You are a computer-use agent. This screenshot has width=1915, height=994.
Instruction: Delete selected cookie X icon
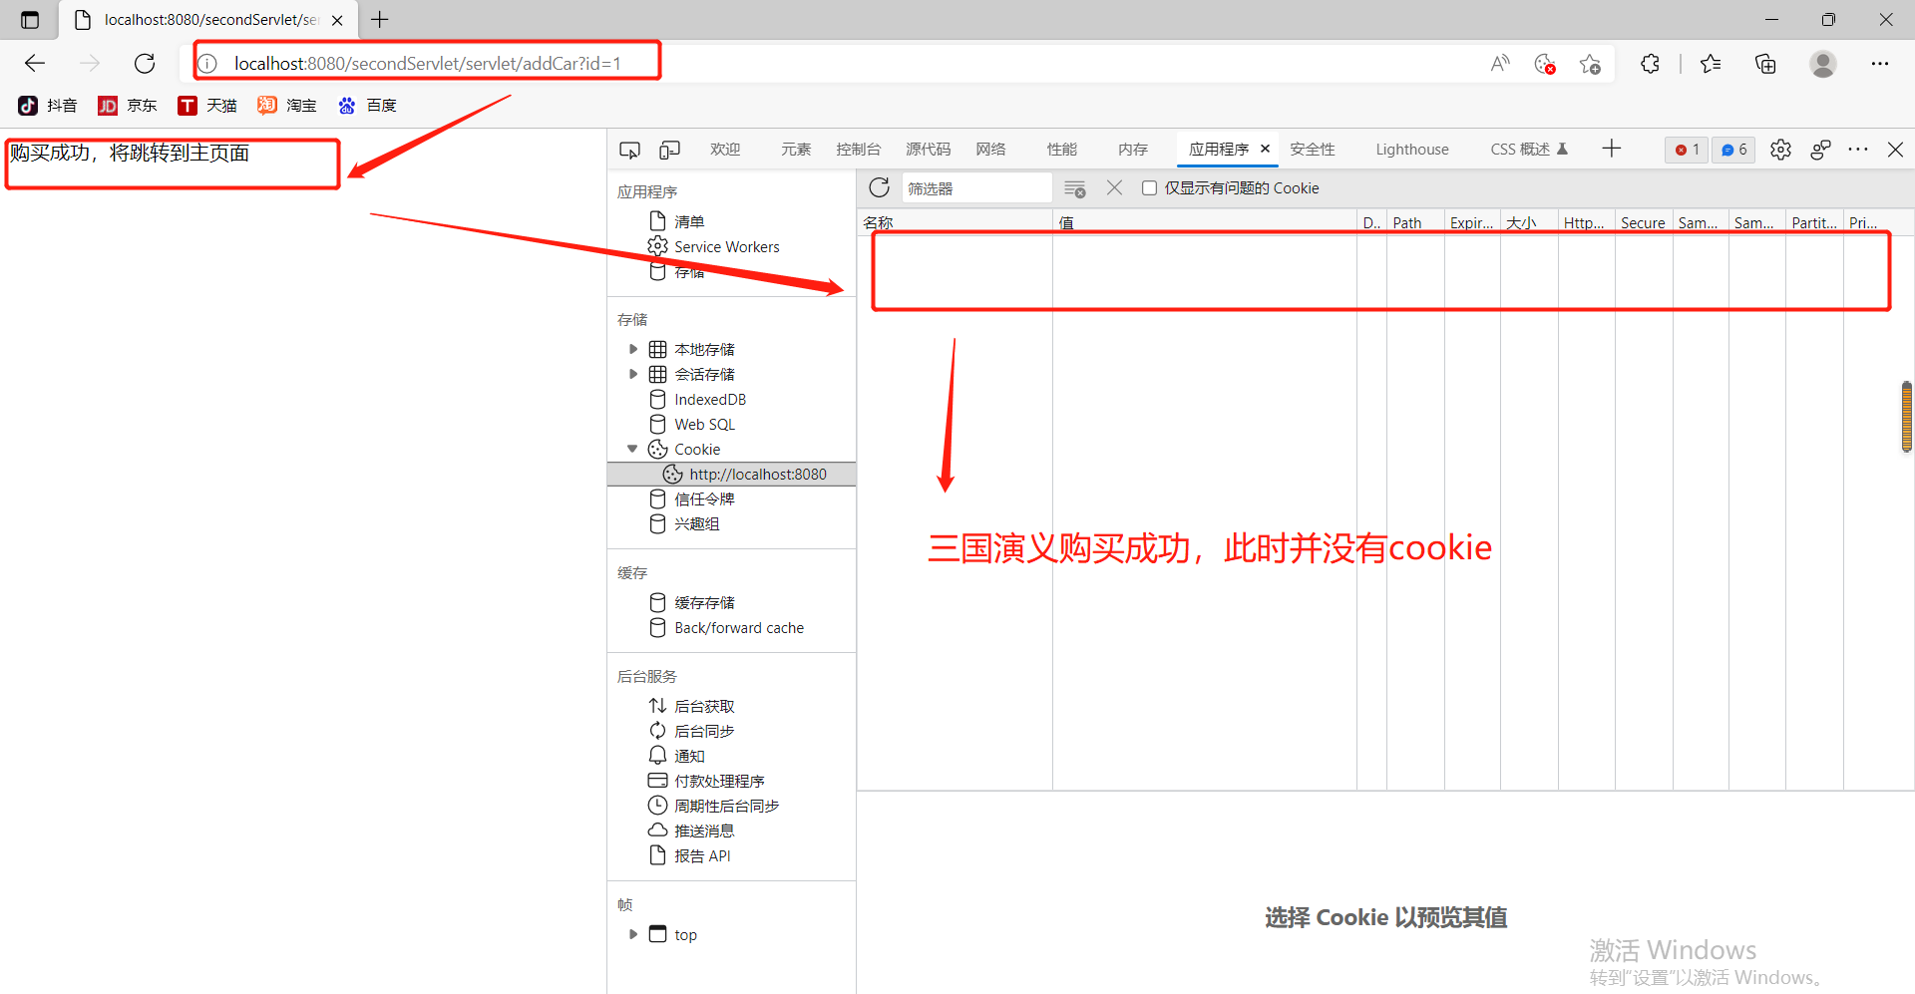tap(1115, 187)
